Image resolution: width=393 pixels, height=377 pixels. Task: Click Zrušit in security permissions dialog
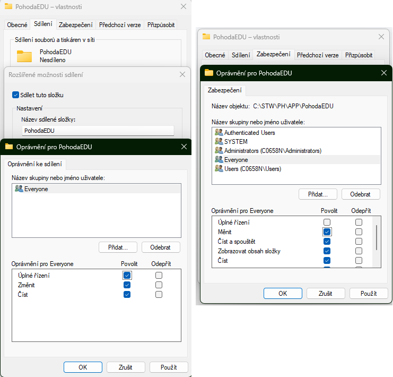coord(326,294)
